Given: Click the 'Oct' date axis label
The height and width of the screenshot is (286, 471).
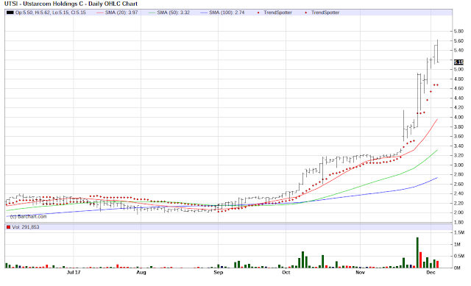Looking at the screenshot, I should (286, 272).
